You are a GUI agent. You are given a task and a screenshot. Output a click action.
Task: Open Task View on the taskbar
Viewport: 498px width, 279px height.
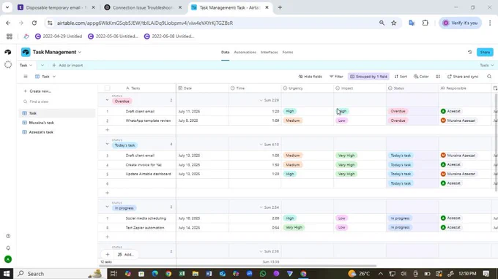pyautogui.click(x=114, y=274)
